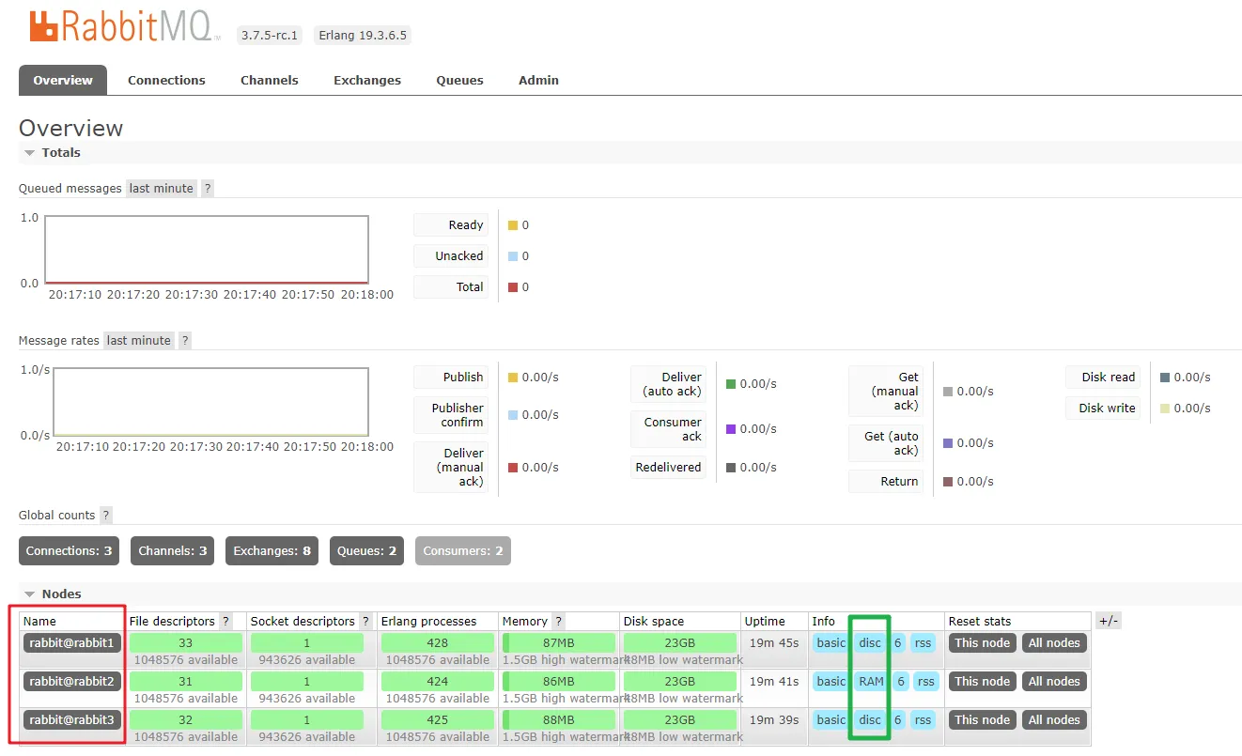Switch to the Connections tab
Screen dimensions: 1242x756
pyautogui.click(x=166, y=80)
